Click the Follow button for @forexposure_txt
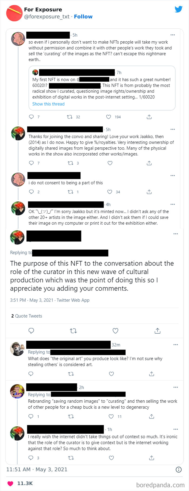 pos(83,16)
